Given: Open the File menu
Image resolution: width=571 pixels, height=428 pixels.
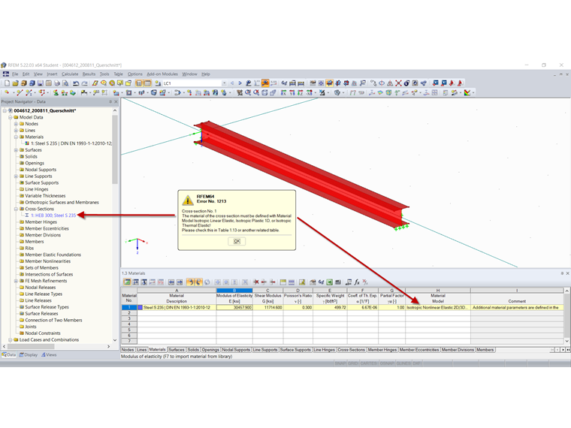Looking at the screenshot, I should [x=15, y=74].
